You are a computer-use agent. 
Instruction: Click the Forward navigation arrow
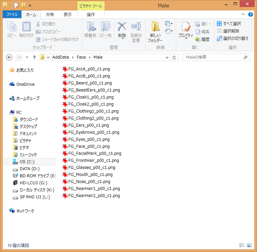pyautogui.click(x=19, y=57)
